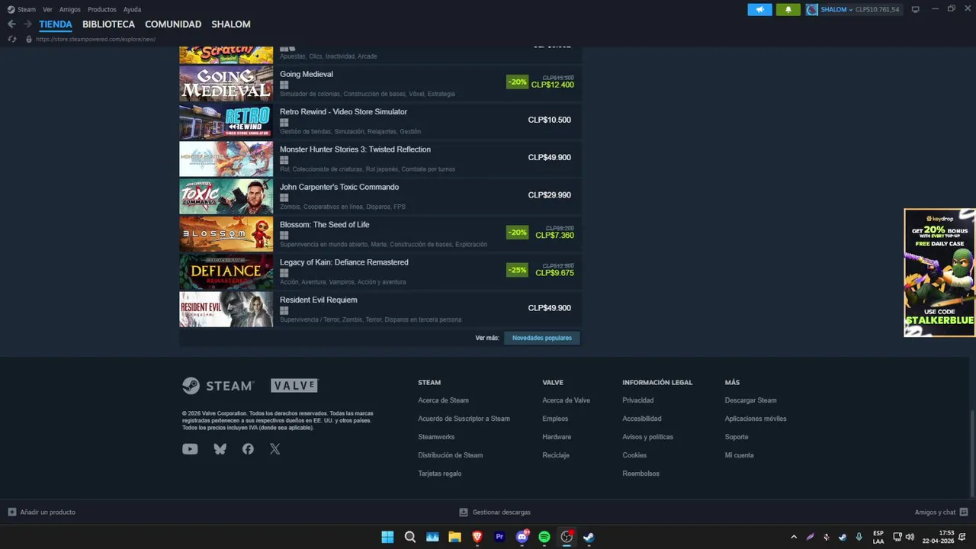
Task: Open Acuerdo de Suscriptor a Steam
Action: click(464, 419)
